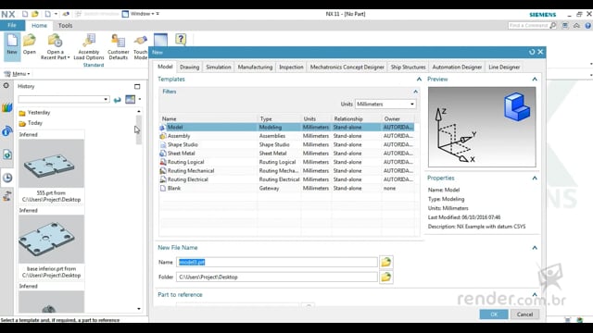Open a Recent Part ribbon button
This screenshot has width=593, height=333.
tap(56, 46)
